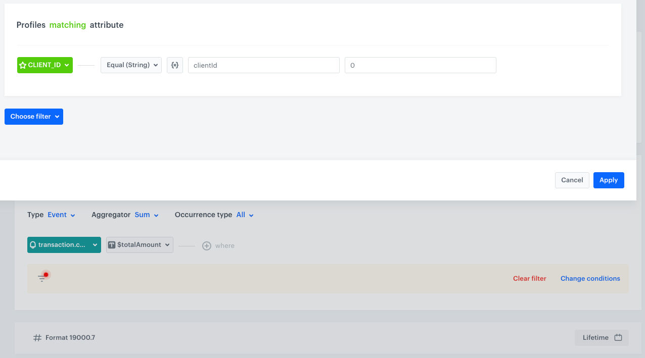This screenshot has width=645, height=358.
Task: Click the number format hash icon near Format 19000.7
Action: 37,337
